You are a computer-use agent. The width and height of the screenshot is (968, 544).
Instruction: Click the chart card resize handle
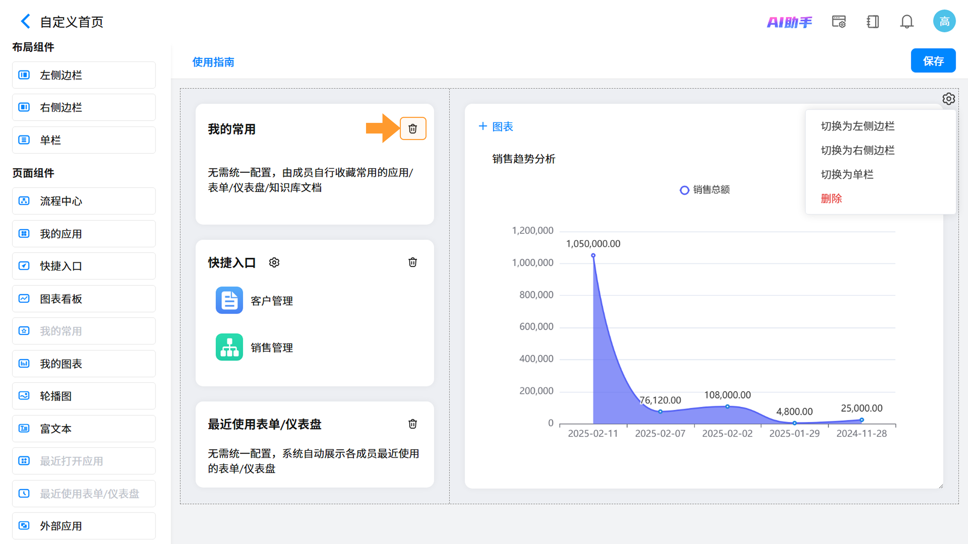coord(941,486)
